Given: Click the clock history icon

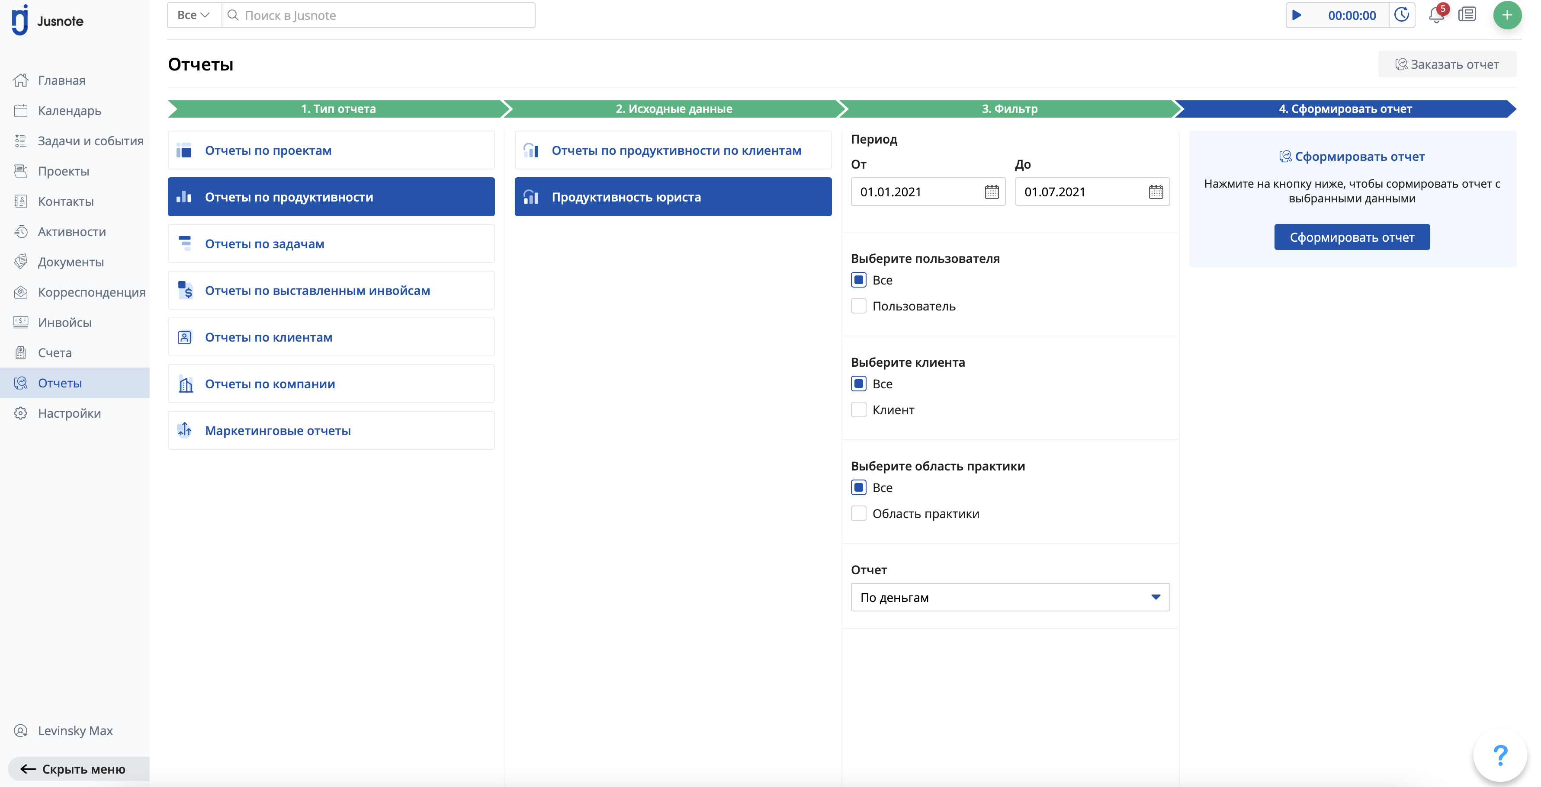Looking at the screenshot, I should [x=1402, y=15].
